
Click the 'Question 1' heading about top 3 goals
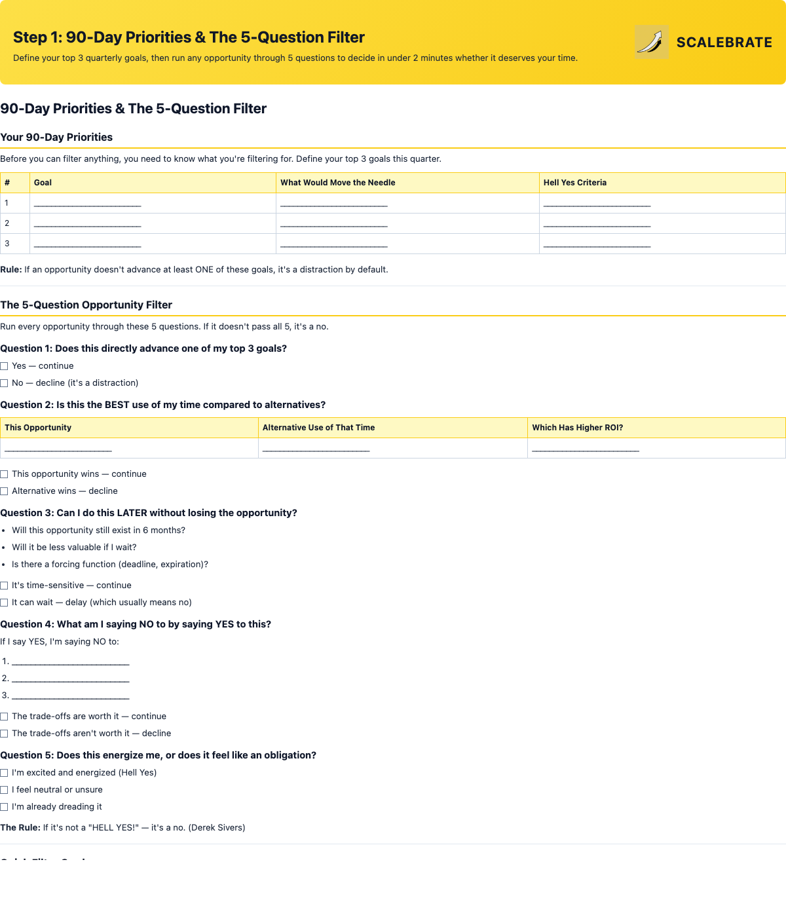[x=143, y=348]
